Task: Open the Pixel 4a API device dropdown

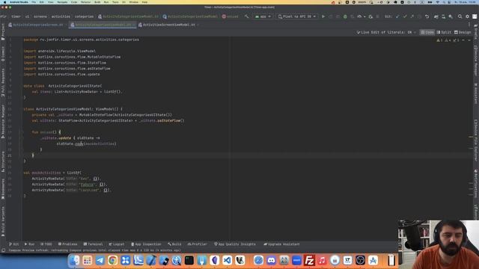Action: pos(297,16)
